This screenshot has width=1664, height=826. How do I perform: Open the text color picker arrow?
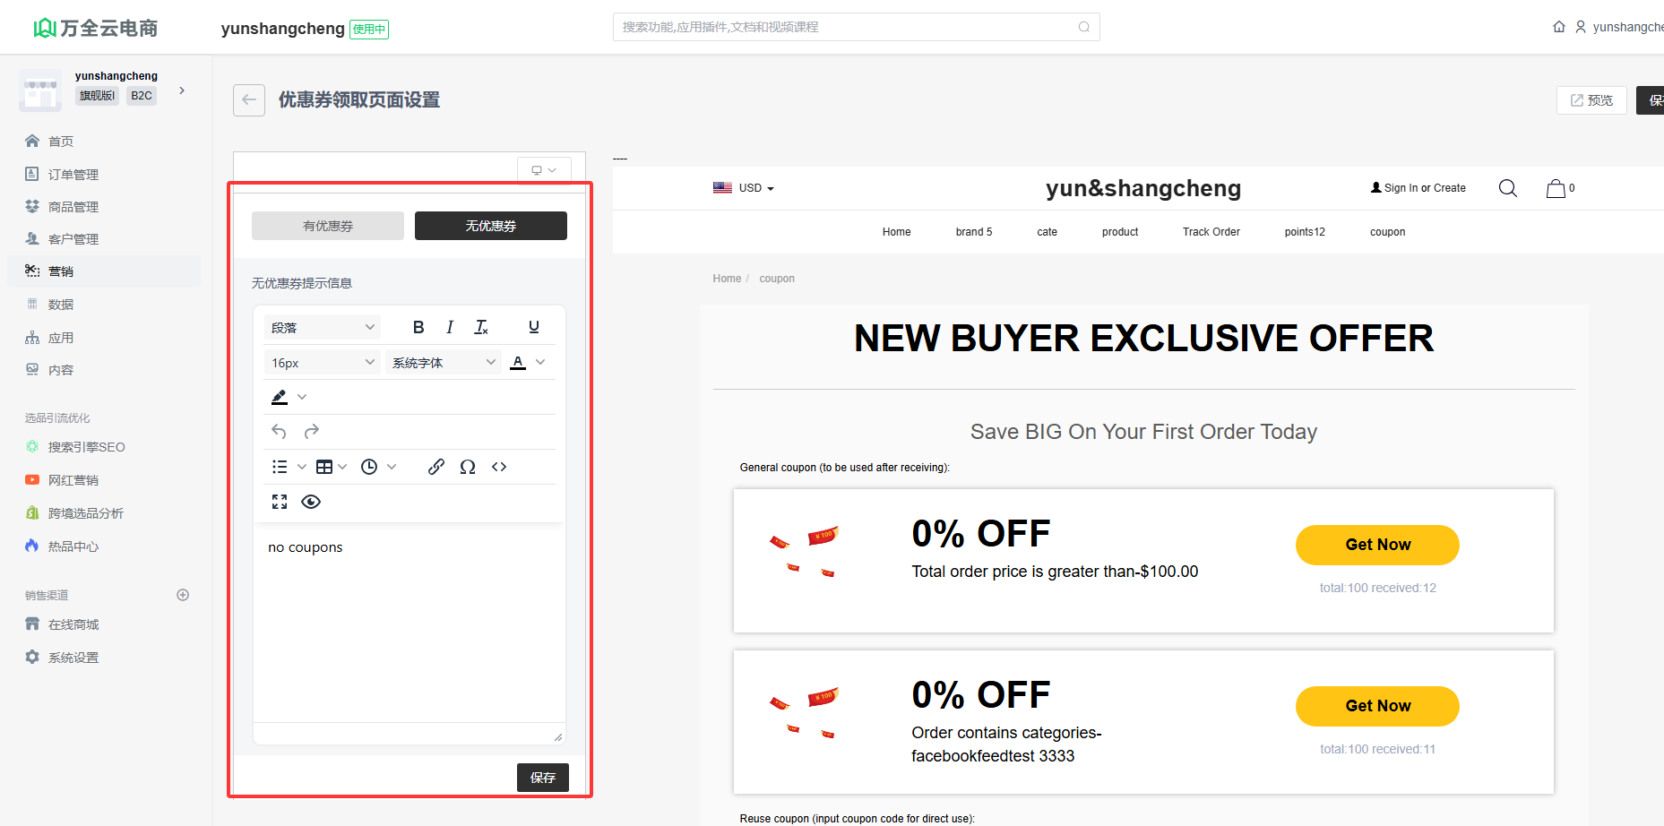click(x=540, y=362)
